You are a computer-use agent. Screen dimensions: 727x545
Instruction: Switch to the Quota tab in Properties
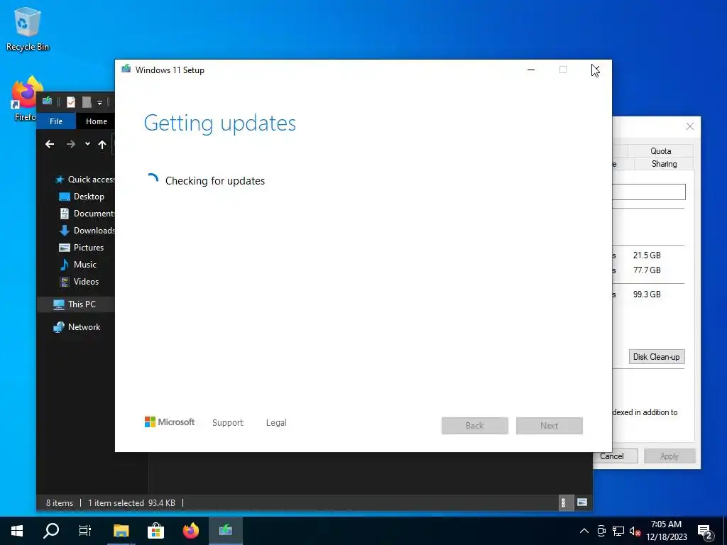pyautogui.click(x=661, y=151)
